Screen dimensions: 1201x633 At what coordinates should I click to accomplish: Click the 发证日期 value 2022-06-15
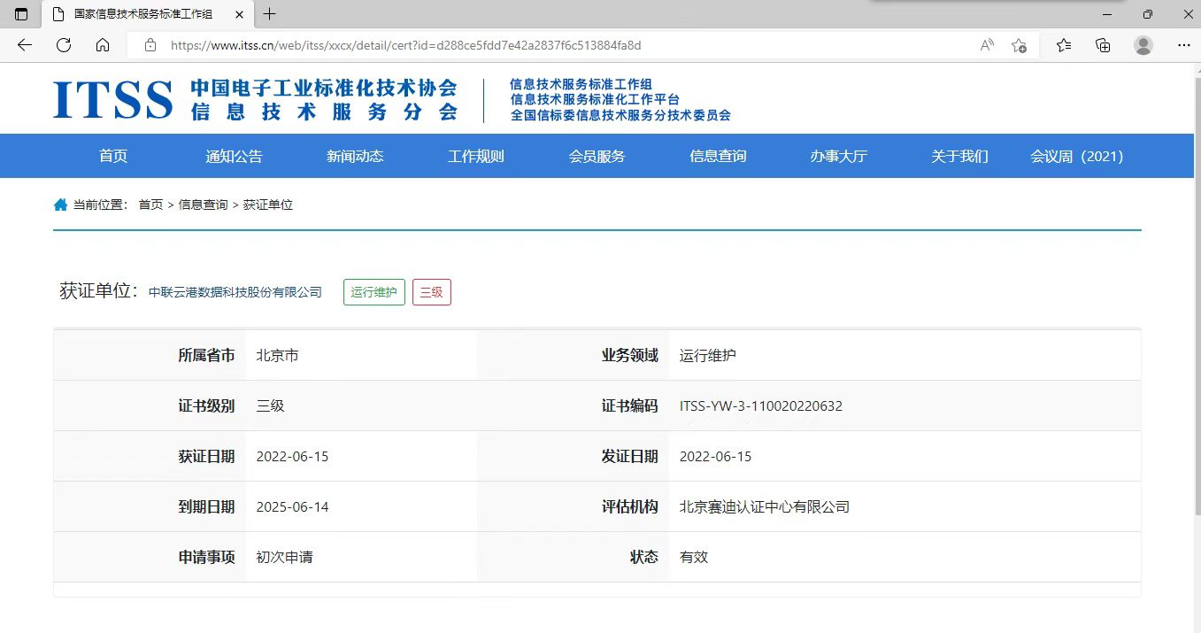[x=715, y=457]
